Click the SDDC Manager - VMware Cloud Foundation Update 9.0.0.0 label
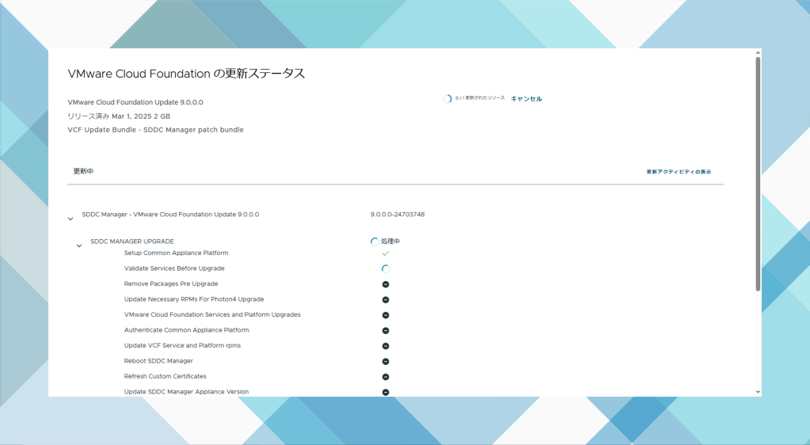The height and width of the screenshot is (445, 810). [170, 215]
